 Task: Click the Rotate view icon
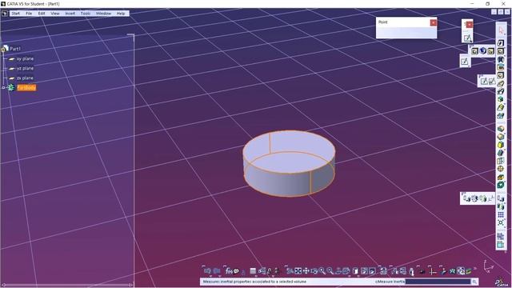pyautogui.click(x=314, y=271)
